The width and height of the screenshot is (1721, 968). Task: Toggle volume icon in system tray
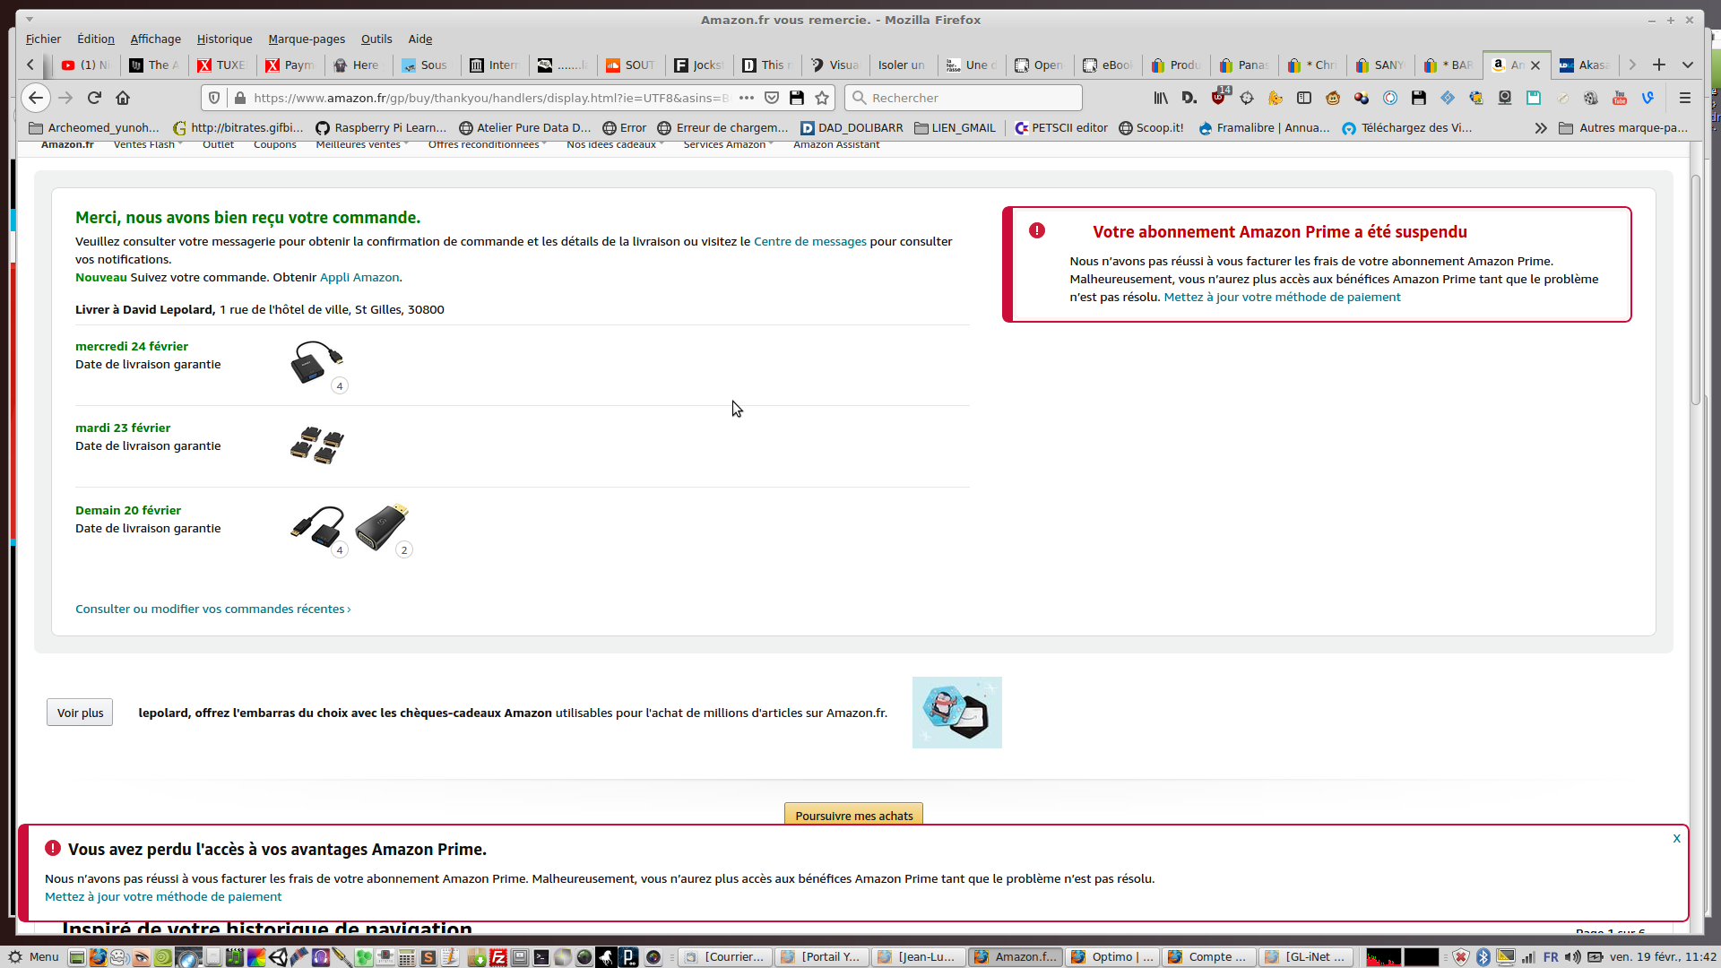click(x=1572, y=957)
